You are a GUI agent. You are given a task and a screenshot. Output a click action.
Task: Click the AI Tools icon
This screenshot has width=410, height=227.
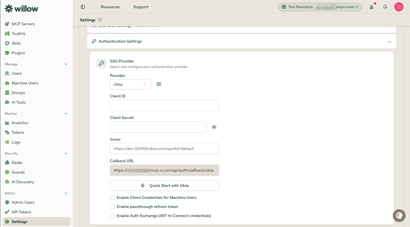click(7, 102)
